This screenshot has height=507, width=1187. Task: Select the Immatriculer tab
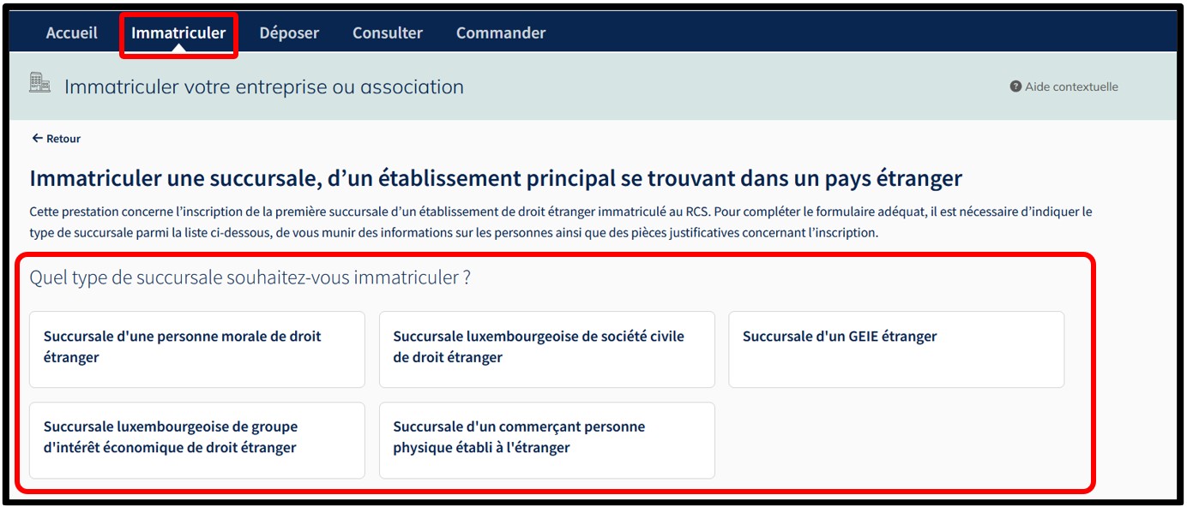[178, 33]
